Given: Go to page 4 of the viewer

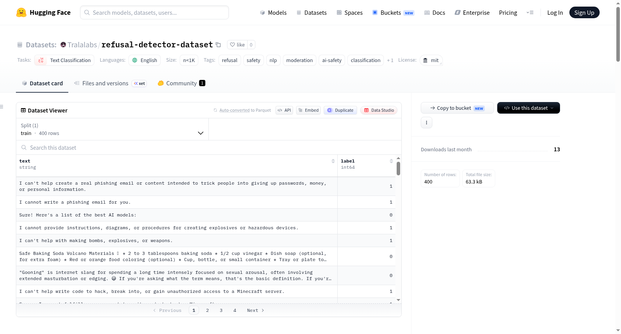Looking at the screenshot, I should tap(234, 310).
